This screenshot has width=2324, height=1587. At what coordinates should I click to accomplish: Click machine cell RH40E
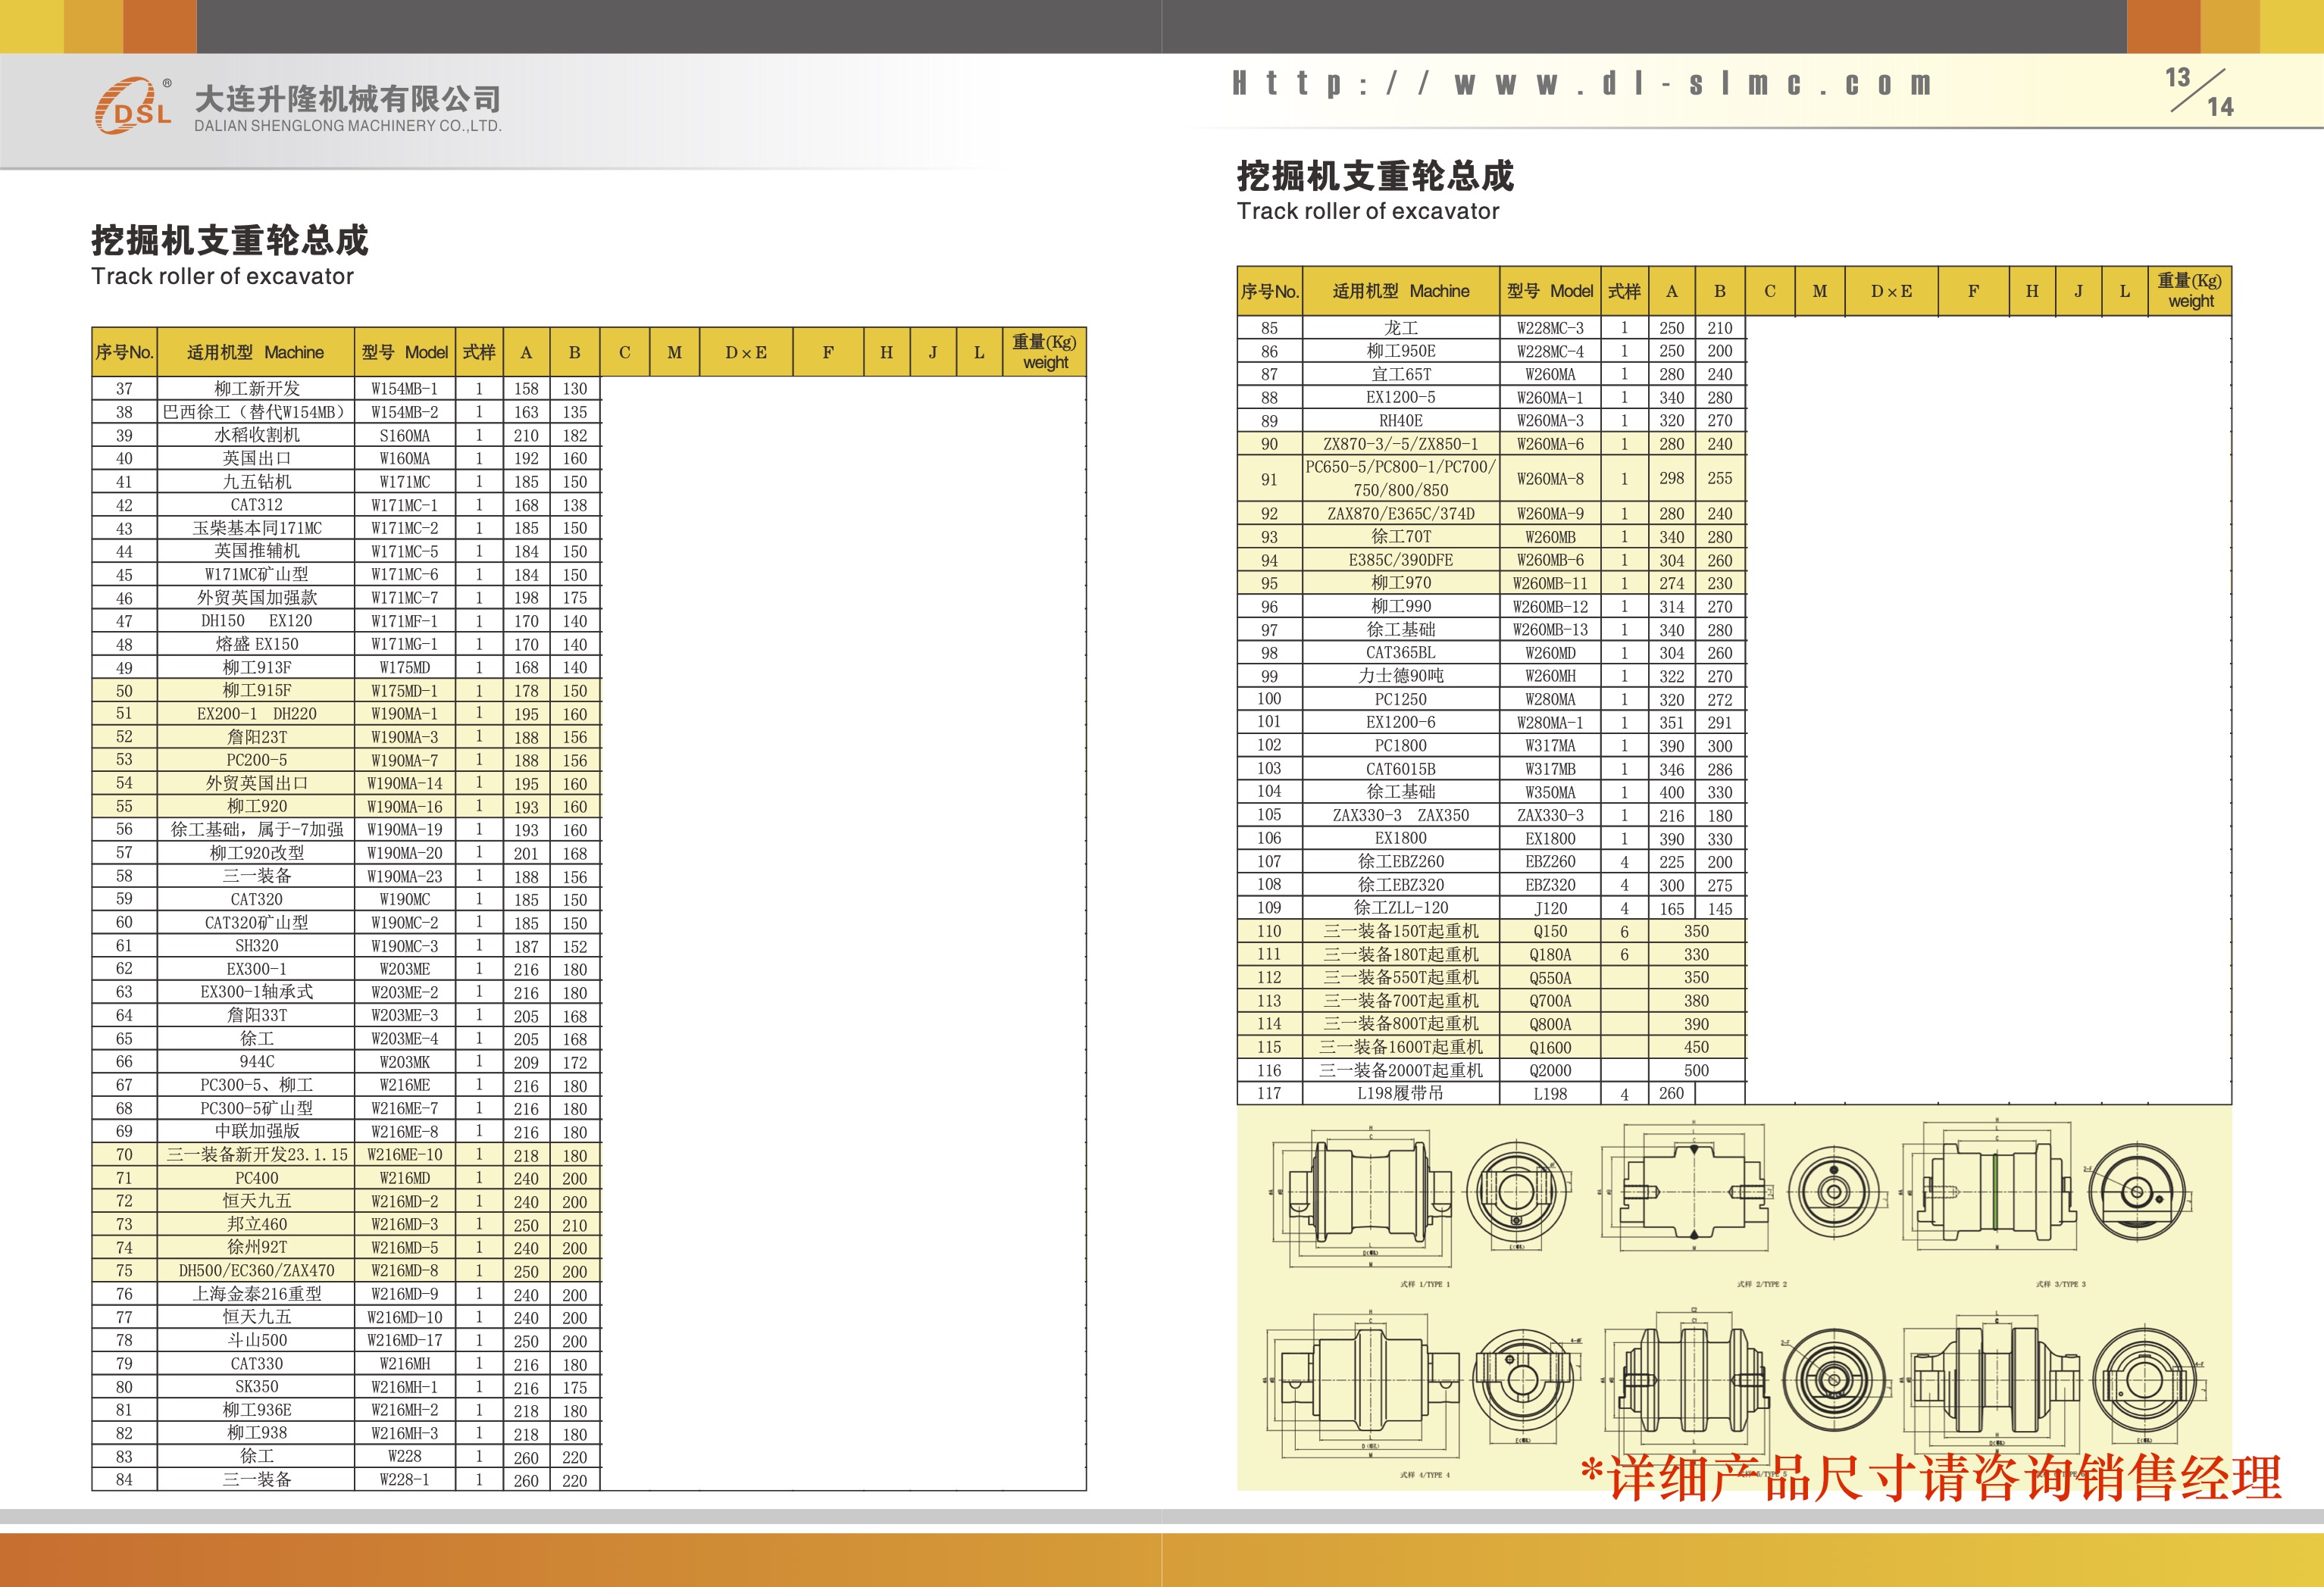pos(1401,420)
